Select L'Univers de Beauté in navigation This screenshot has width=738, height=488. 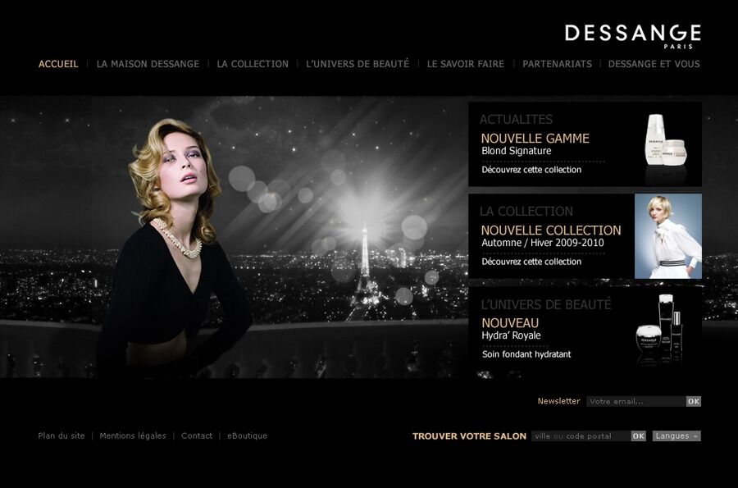click(358, 64)
